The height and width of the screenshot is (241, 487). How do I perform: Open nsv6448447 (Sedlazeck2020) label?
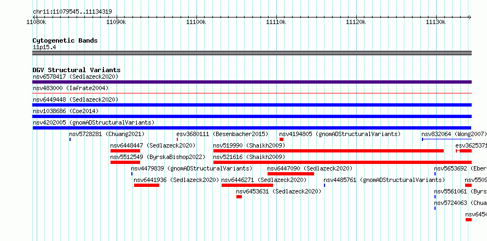click(153, 145)
